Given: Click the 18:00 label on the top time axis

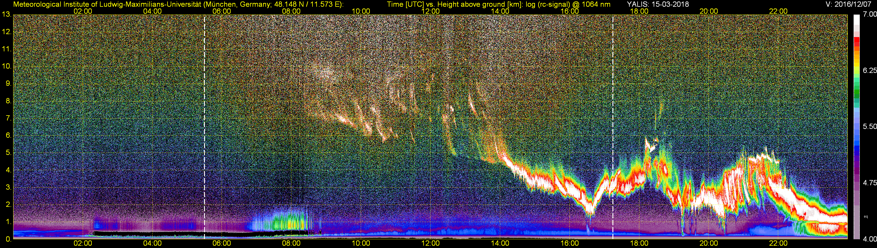Looking at the screenshot, I should [639, 11].
